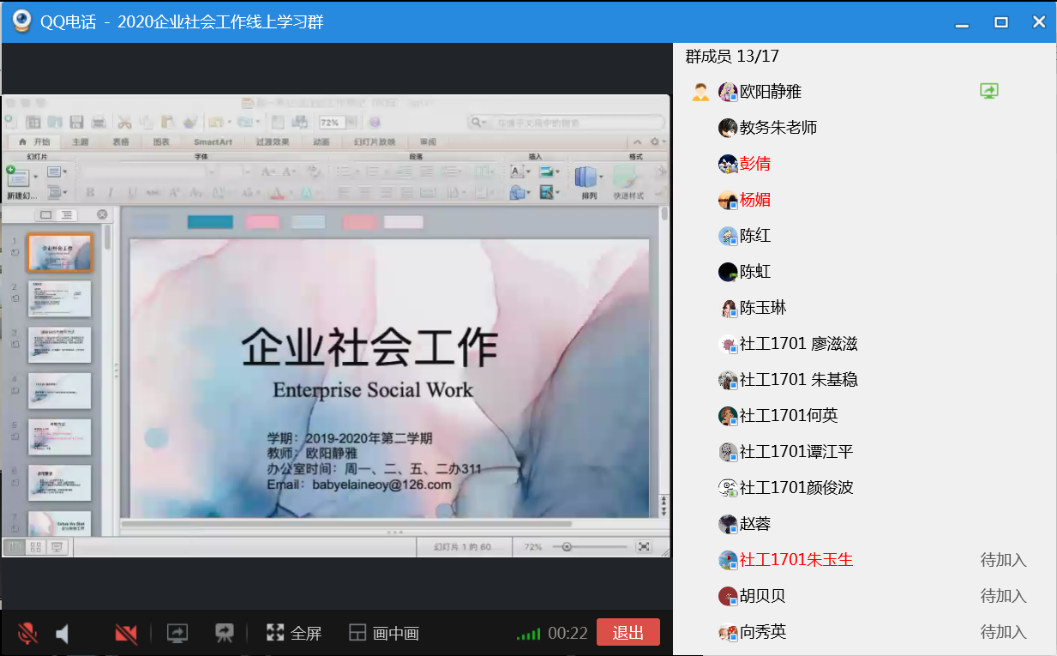Click the green screen-sharing icon beside 欧阳静雅
Screen dimensions: 1057x656
(x=989, y=92)
